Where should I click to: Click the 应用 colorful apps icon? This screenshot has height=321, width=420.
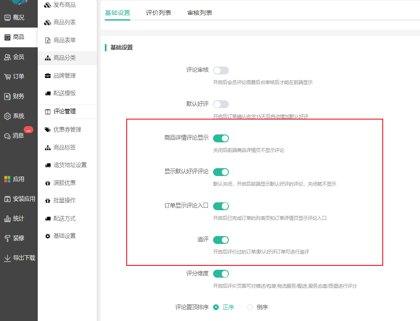[x=7, y=179]
